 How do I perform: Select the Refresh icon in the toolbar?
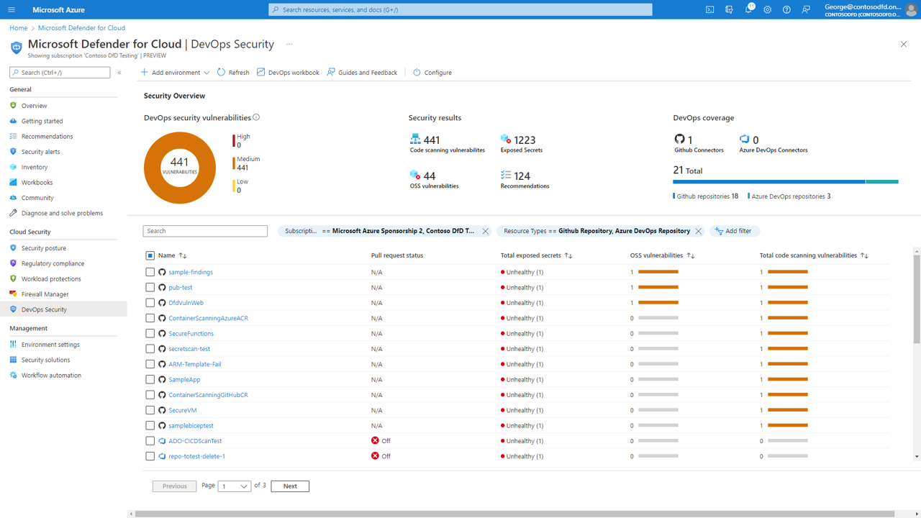pyautogui.click(x=232, y=72)
